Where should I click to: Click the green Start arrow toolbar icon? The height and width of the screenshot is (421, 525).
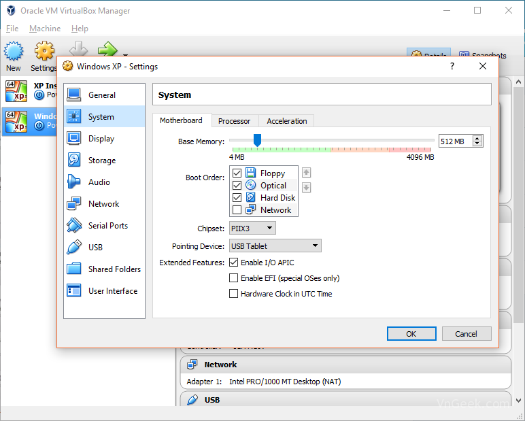click(x=107, y=49)
